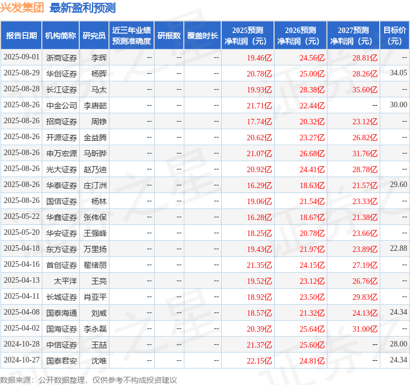Click the 2025-09-01 report date cell
The image size is (410, 385).
(21, 57)
